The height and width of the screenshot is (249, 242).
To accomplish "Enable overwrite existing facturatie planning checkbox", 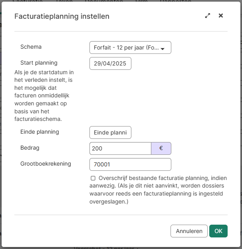I will 93,178.
